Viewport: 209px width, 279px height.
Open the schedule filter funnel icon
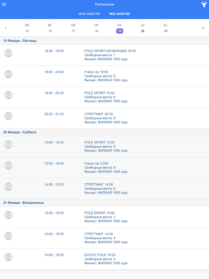204,4
